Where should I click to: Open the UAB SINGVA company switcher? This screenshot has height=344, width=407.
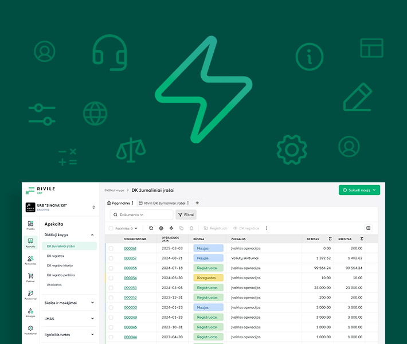(x=94, y=207)
